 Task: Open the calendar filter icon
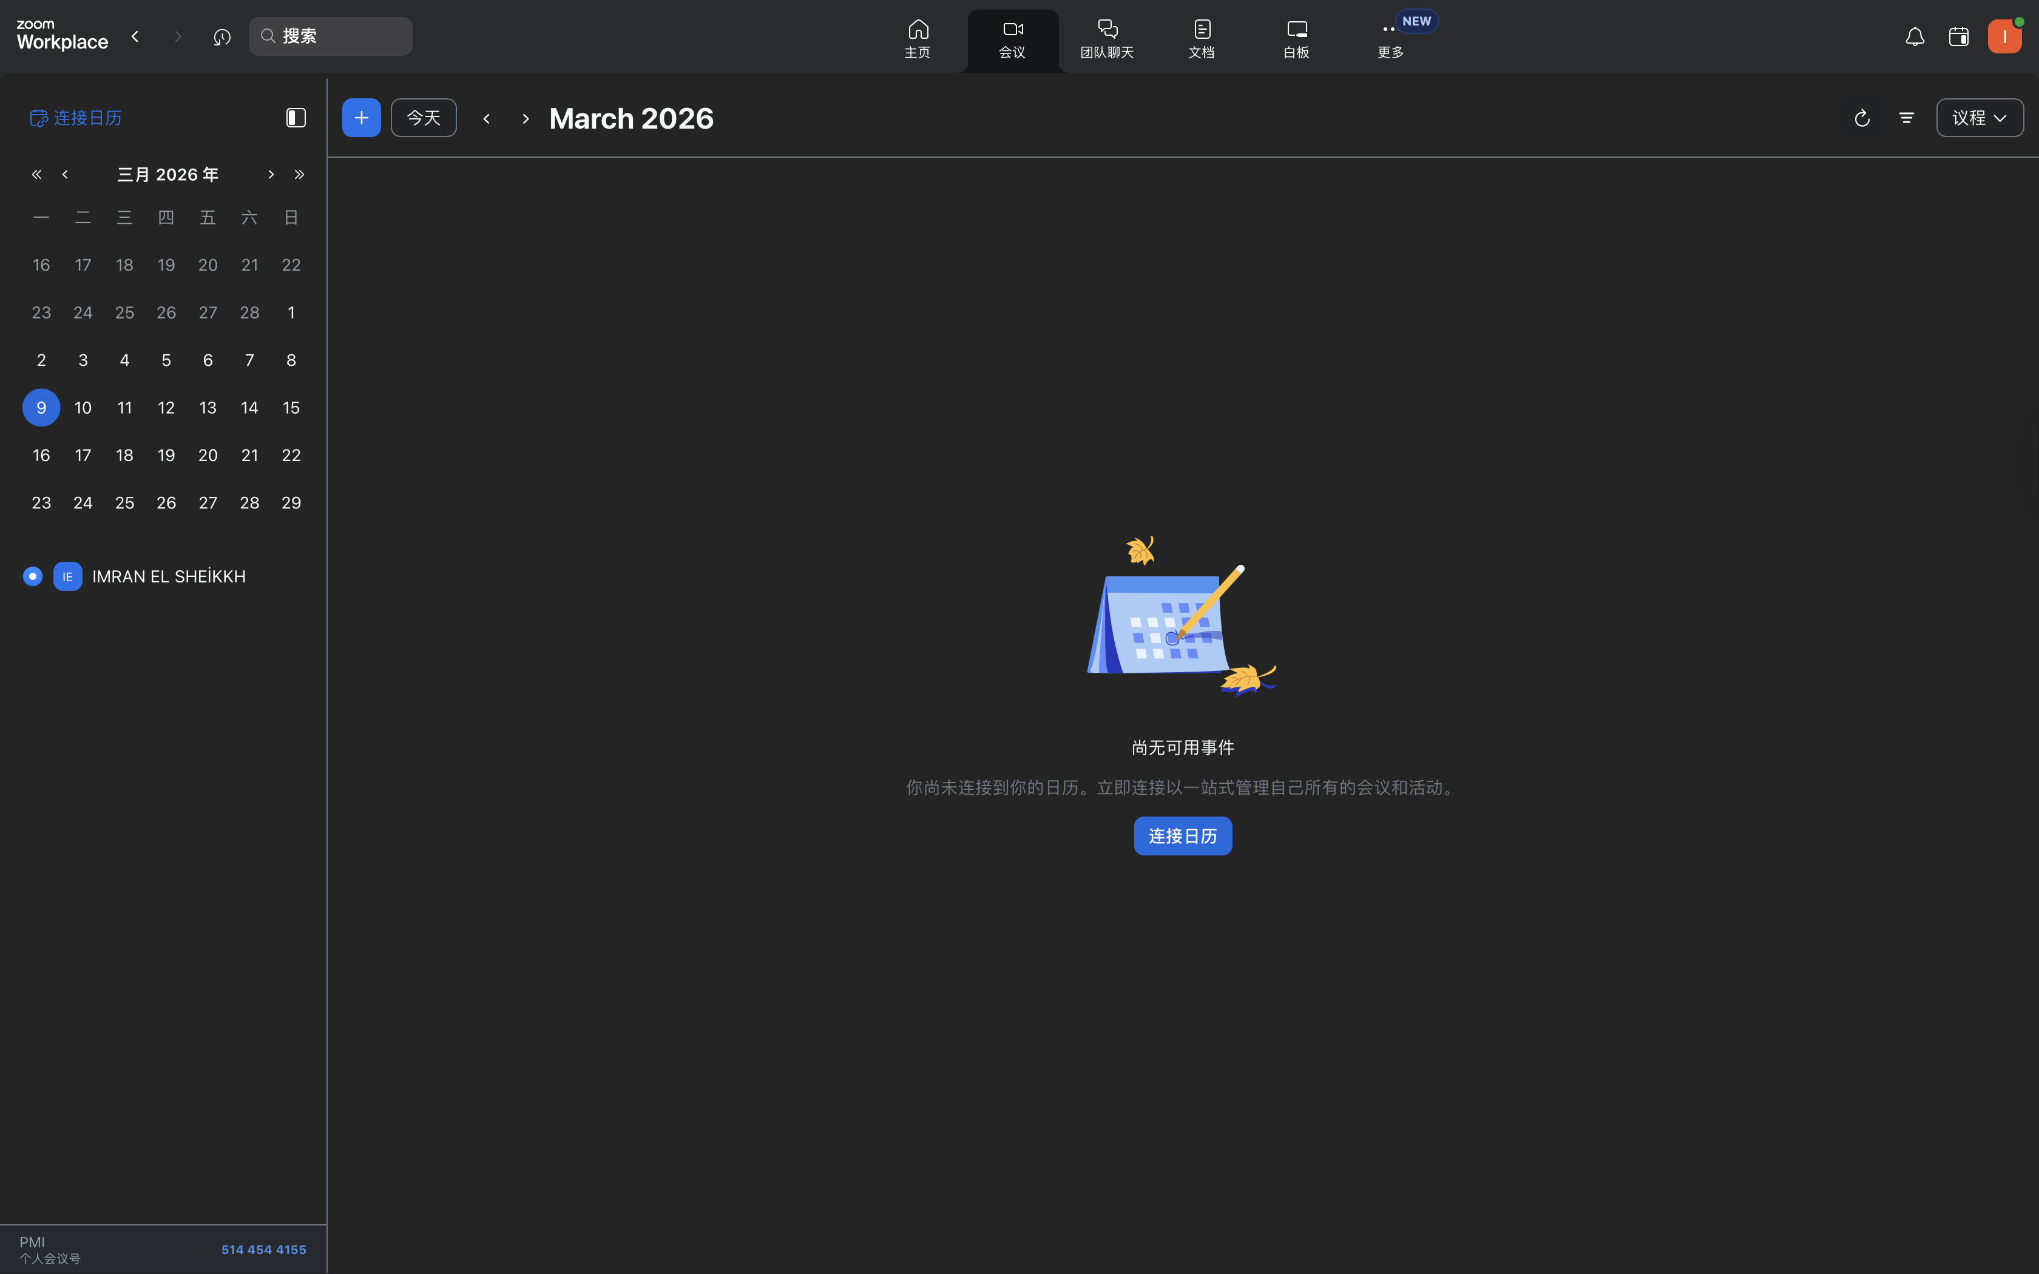(1907, 118)
